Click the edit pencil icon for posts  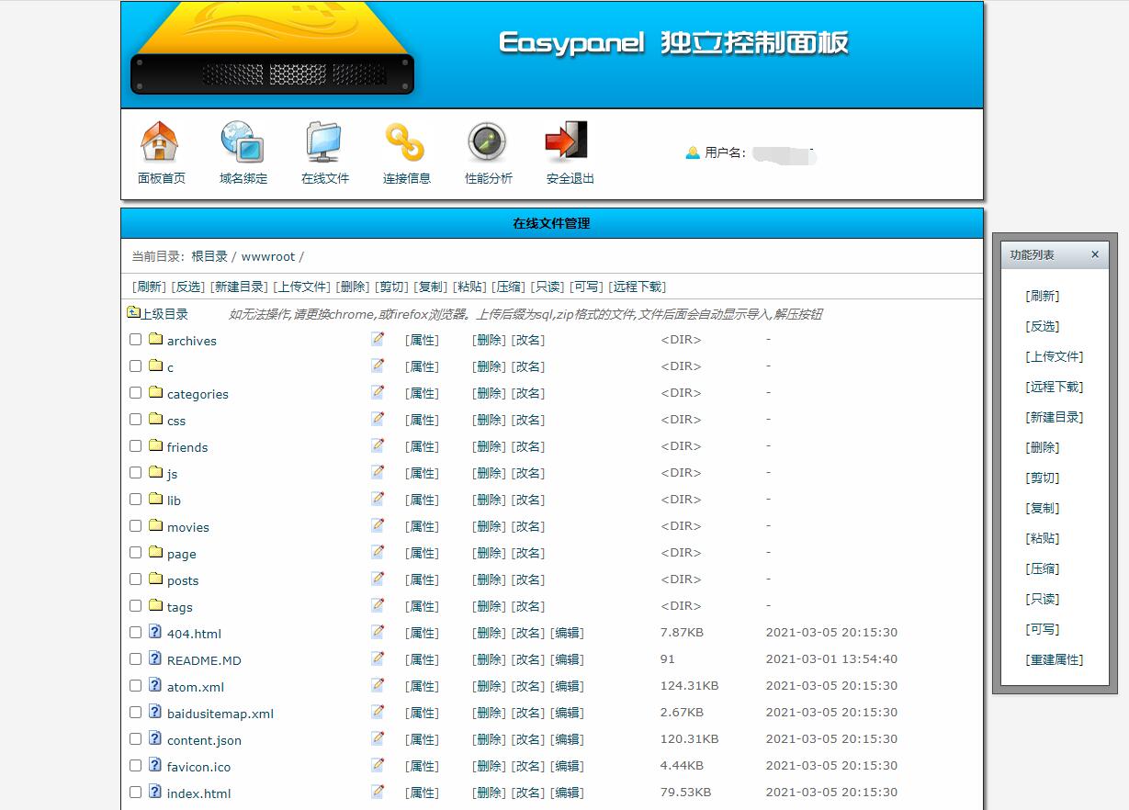[378, 579]
